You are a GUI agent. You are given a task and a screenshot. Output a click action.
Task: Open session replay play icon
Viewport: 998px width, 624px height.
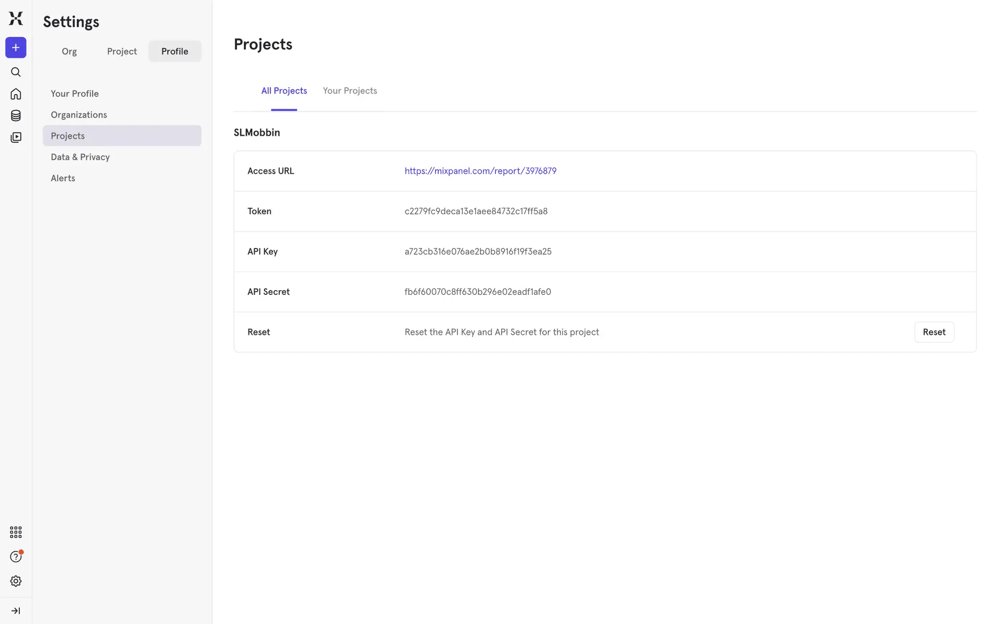point(16,138)
